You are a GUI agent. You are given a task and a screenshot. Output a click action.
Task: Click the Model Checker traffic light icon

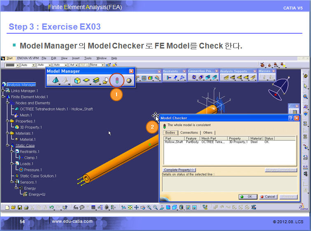click(117, 81)
